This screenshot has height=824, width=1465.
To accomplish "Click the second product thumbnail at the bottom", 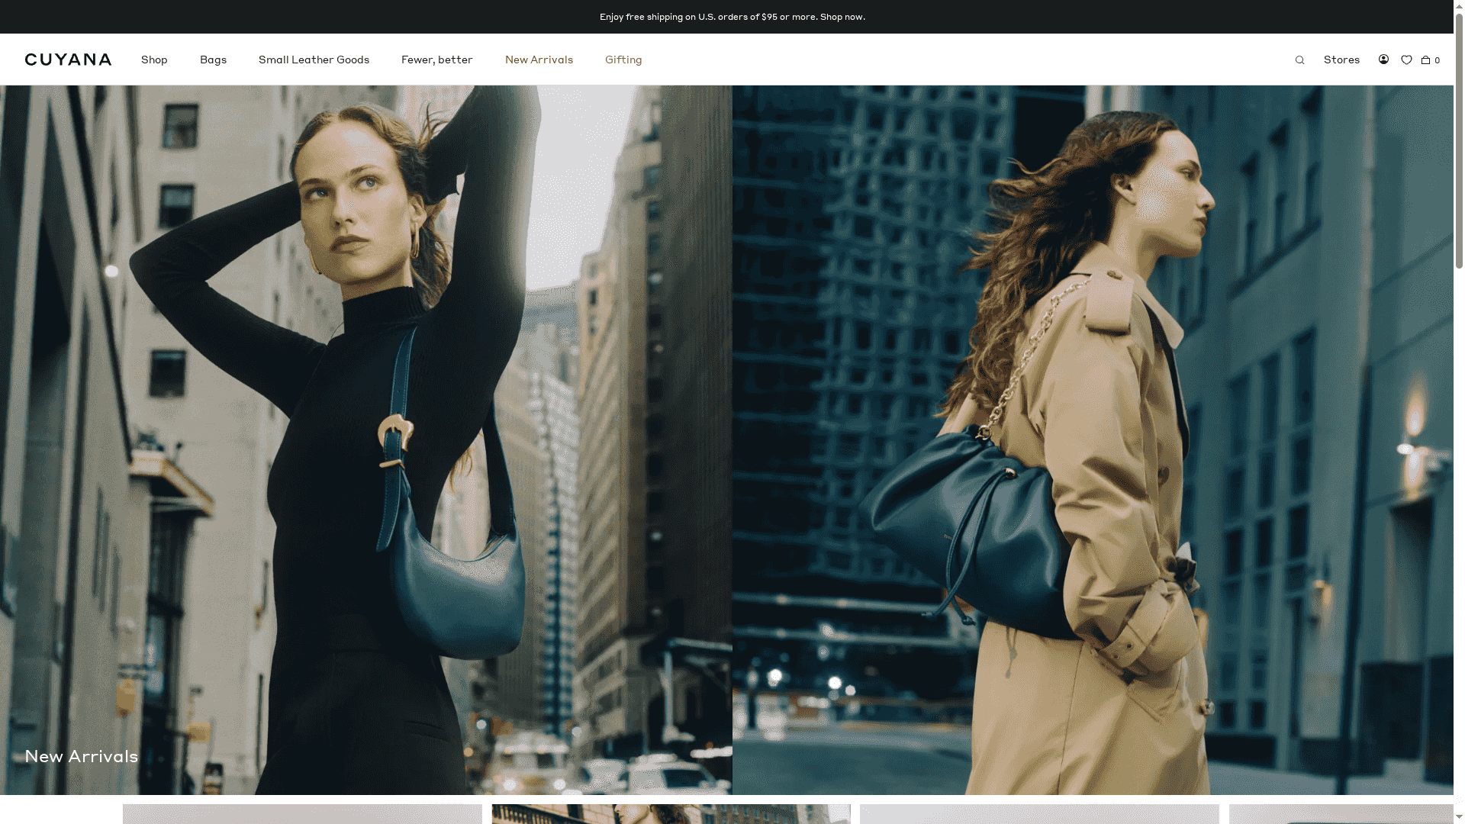I will tap(670, 813).
